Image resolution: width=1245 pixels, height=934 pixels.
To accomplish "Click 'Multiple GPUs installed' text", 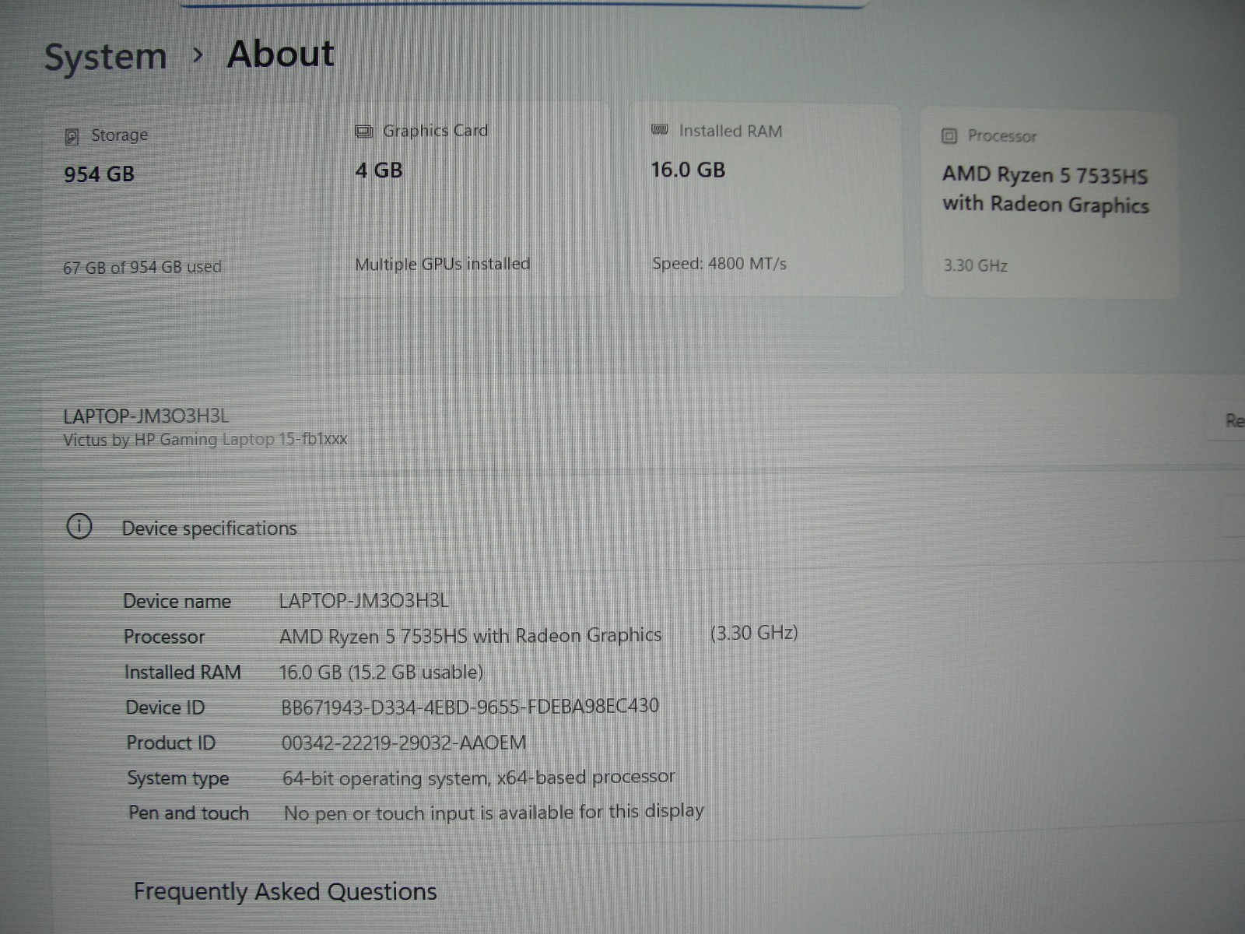I will pos(442,264).
